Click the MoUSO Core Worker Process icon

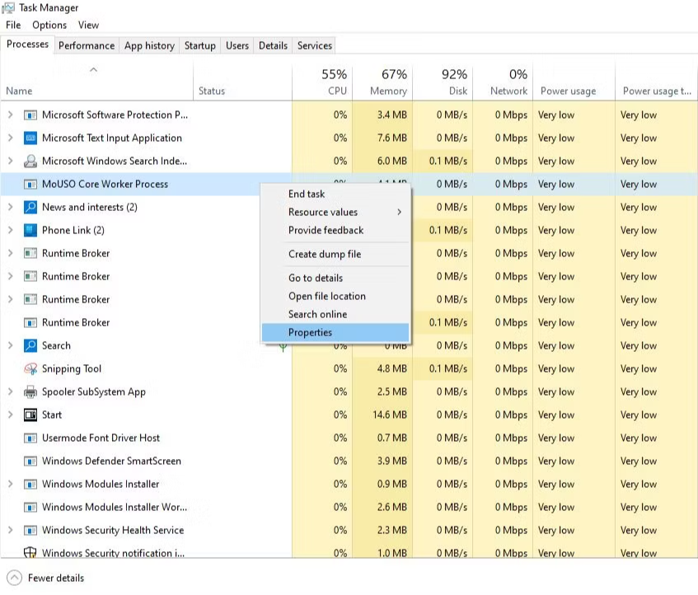[30, 185]
